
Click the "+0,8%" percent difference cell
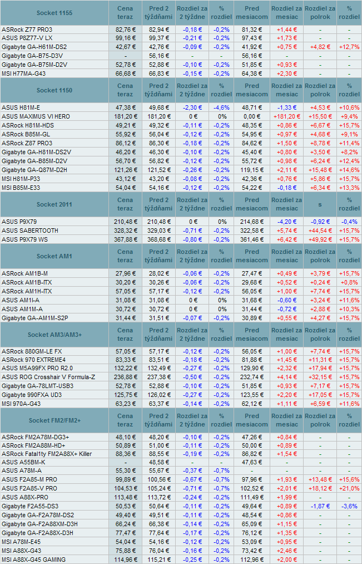(349, 282)
